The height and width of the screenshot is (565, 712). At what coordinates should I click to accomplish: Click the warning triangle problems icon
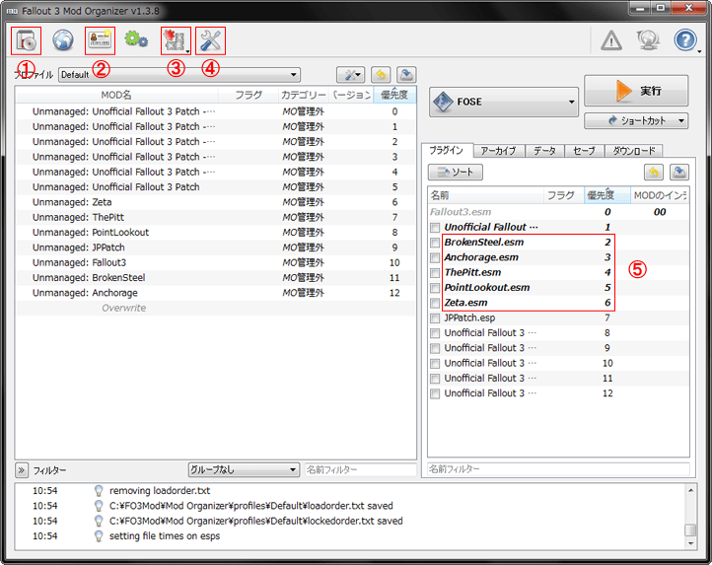(611, 40)
